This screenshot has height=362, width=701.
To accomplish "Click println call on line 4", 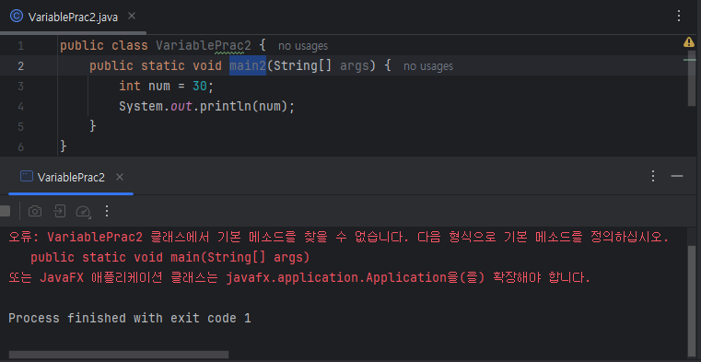I will pos(225,106).
